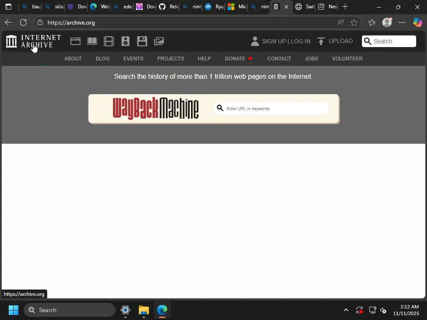Open the PROJECTS menu item
427x320 pixels.
171,58
